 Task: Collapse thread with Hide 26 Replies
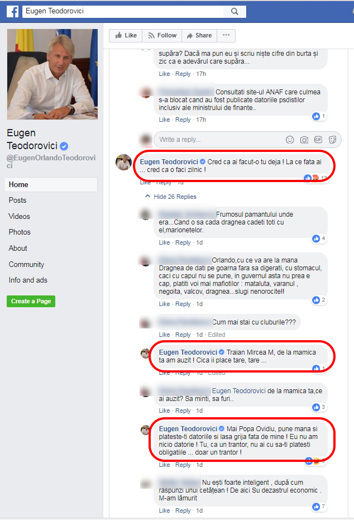tap(170, 197)
